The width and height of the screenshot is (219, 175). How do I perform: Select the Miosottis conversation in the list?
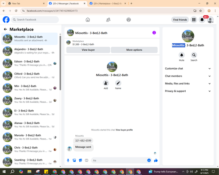(29, 39)
